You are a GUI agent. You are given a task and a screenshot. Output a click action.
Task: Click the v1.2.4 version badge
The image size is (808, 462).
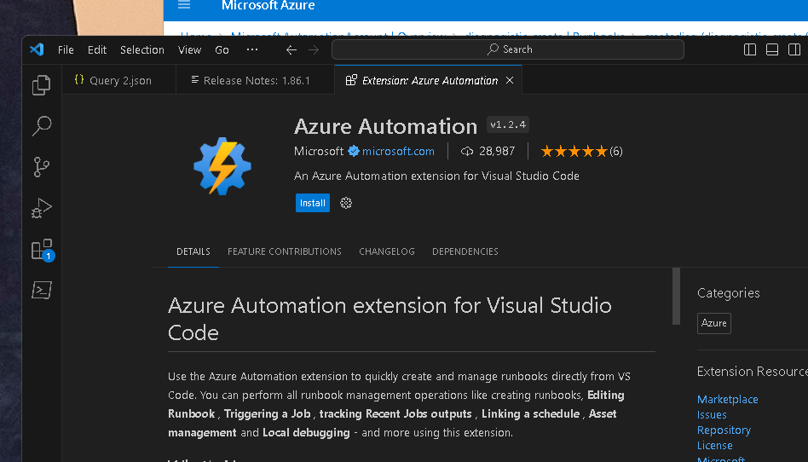(x=508, y=124)
